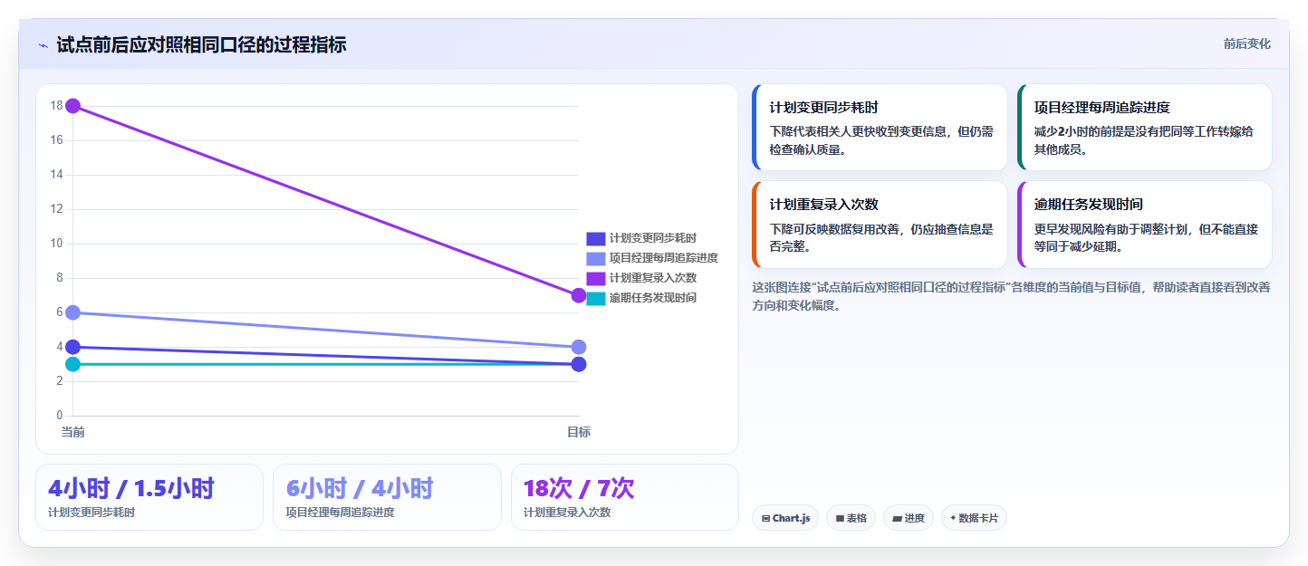Click the 计划重复录入次数 caption under 18次 / 7次
This screenshot has height=566, width=1308.
coord(567,513)
